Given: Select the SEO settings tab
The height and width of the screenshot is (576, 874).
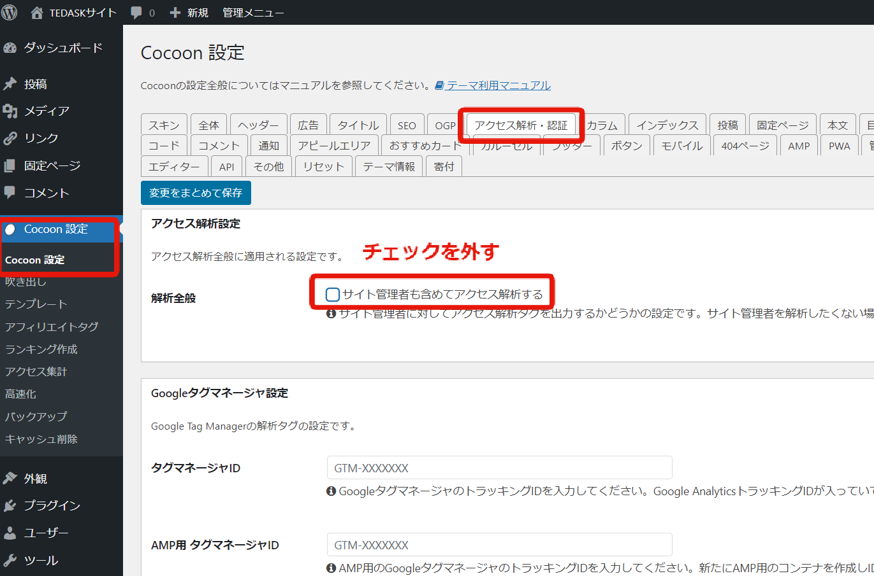Looking at the screenshot, I should coord(407,125).
